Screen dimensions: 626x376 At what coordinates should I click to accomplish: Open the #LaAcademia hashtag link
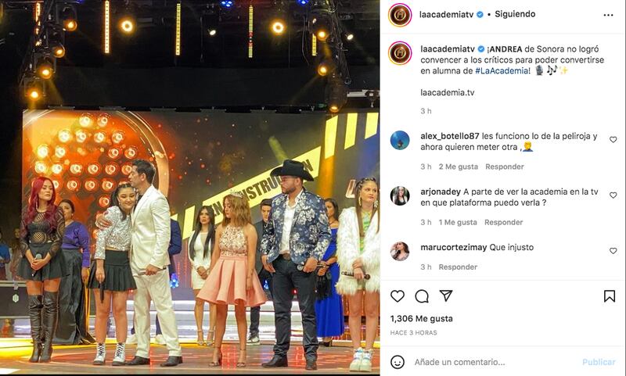503,71
